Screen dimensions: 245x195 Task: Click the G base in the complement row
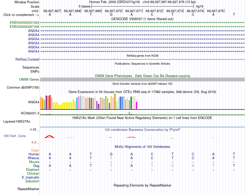point(111,14)
